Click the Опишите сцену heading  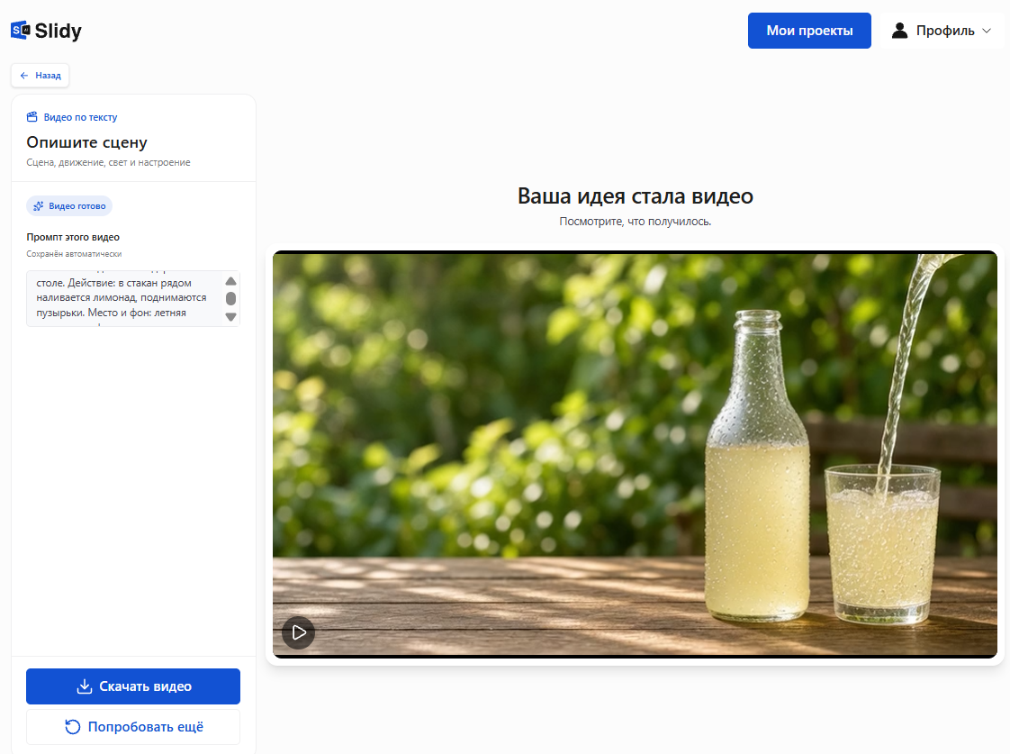tap(87, 142)
